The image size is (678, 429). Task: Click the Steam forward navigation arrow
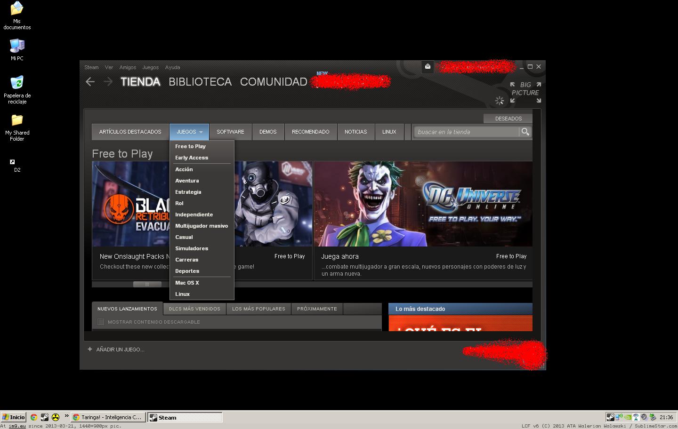(108, 82)
